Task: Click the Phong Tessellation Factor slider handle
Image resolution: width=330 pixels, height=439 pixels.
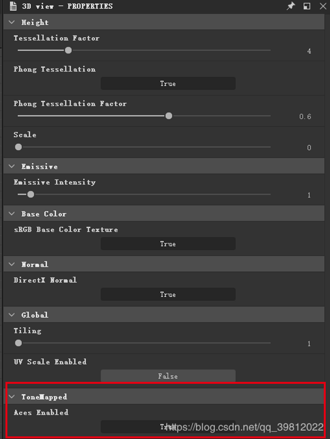Action: coord(169,116)
